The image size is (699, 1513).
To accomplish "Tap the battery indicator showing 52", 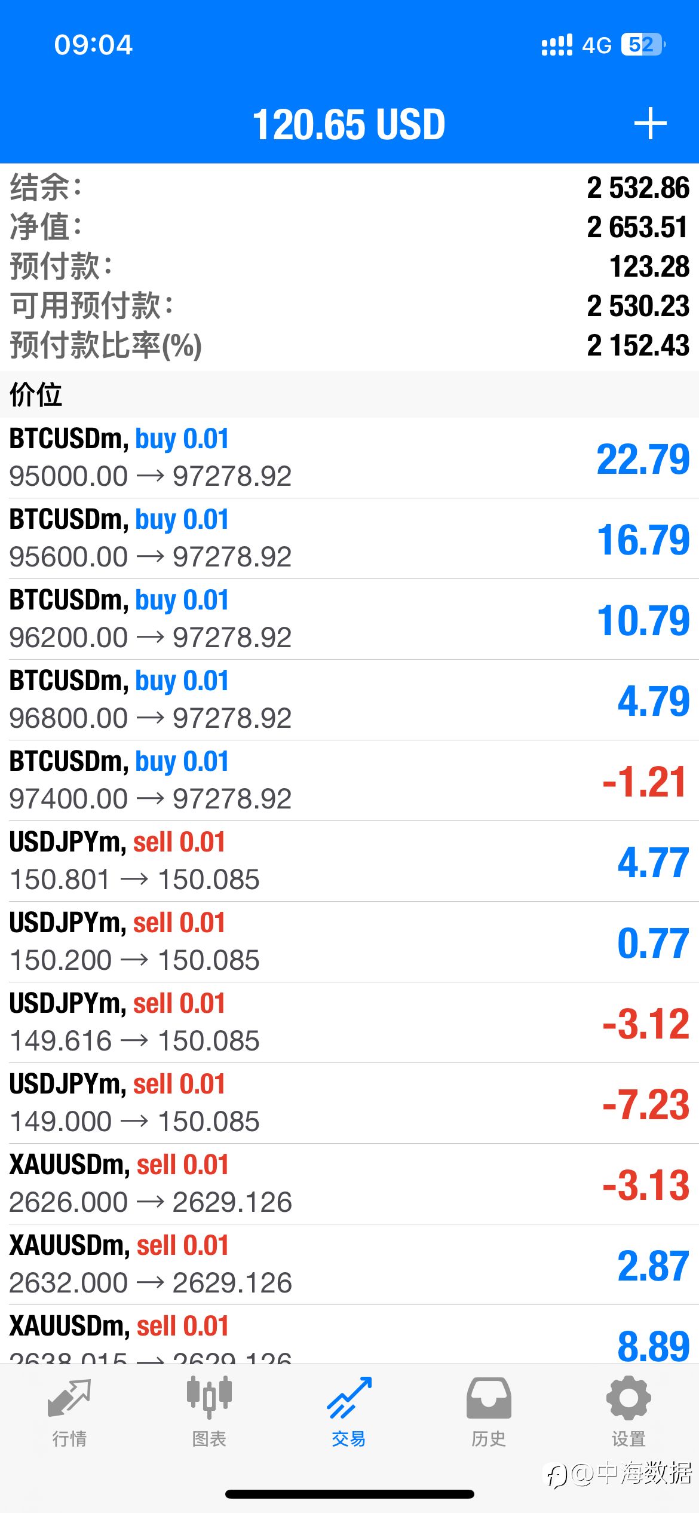I will click(x=643, y=45).
